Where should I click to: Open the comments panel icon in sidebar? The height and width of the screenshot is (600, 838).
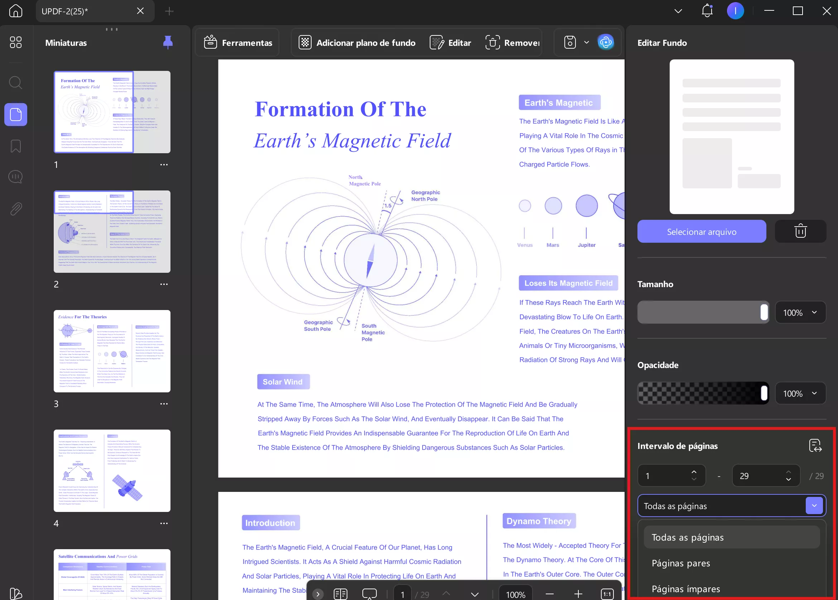click(x=15, y=177)
